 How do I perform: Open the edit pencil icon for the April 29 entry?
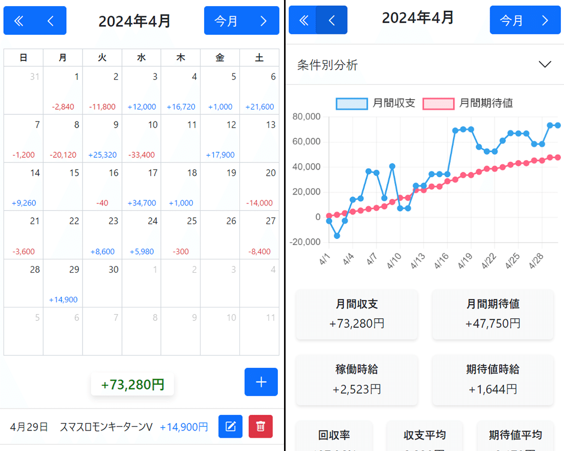coord(230,426)
